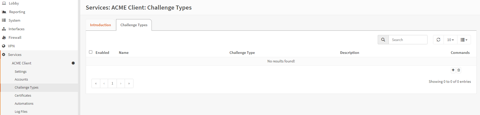Select the Challenge Types tab

pyautogui.click(x=134, y=25)
